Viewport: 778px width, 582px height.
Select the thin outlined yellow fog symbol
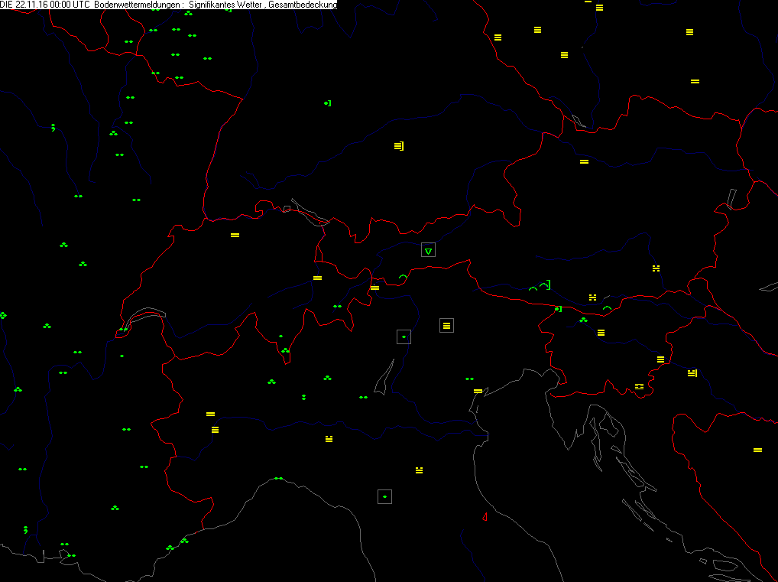click(639, 386)
